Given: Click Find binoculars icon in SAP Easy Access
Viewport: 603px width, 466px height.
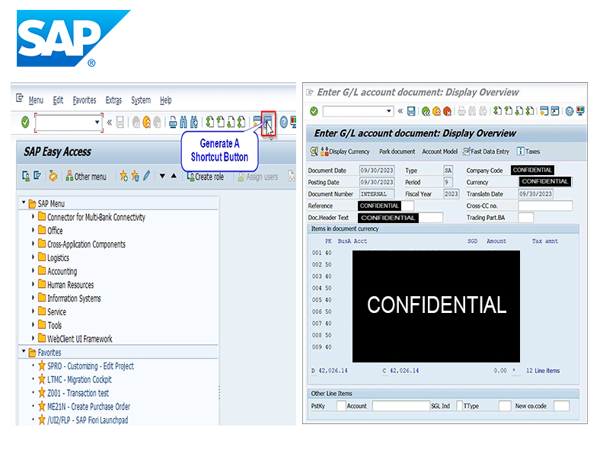Looking at the screenshot, I should click(183, 123).
